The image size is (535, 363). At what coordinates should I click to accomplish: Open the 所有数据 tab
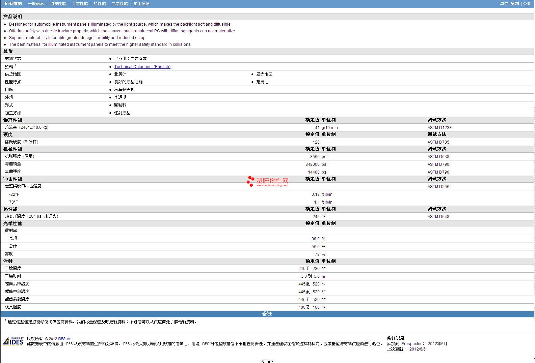coord(13,4)
